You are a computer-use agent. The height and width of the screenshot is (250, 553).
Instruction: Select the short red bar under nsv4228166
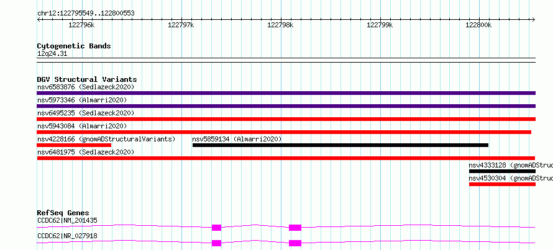coord(74,145)
